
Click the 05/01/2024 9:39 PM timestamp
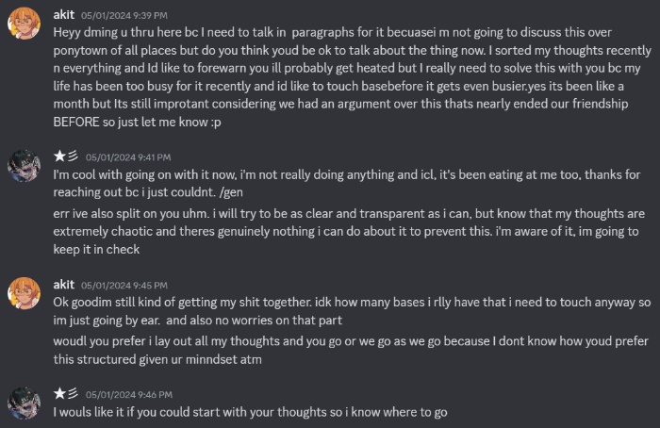click(123, 17)
